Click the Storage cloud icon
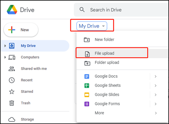 coord(12,119)
